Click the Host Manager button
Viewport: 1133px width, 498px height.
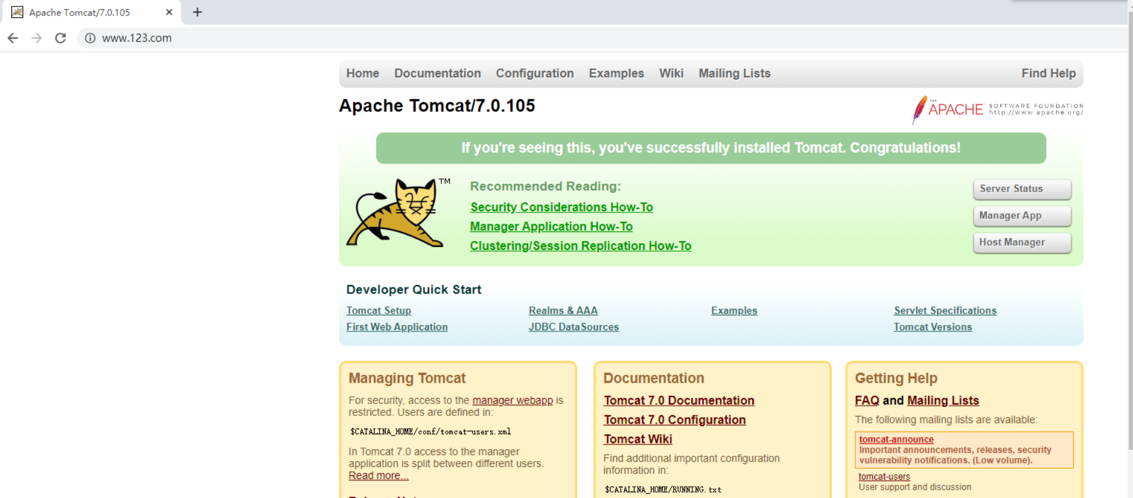(1022, 243)
